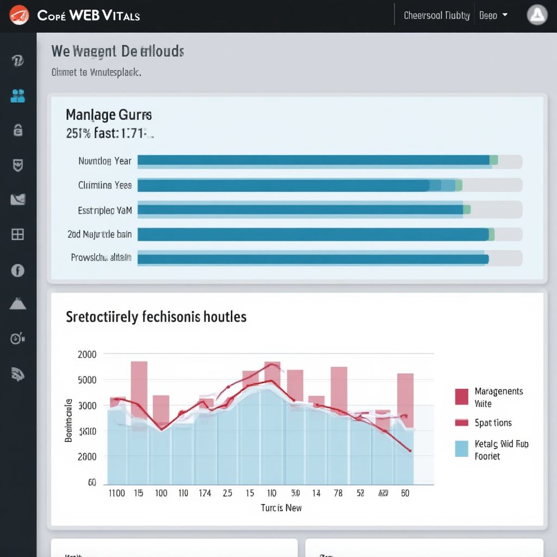Open the users section in the sidebar
Image resolution: width=557 pixels, height=557 pixels.
tap(18, 96)
